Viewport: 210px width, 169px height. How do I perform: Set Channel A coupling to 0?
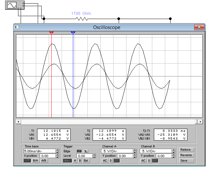(x=111, y=161)
